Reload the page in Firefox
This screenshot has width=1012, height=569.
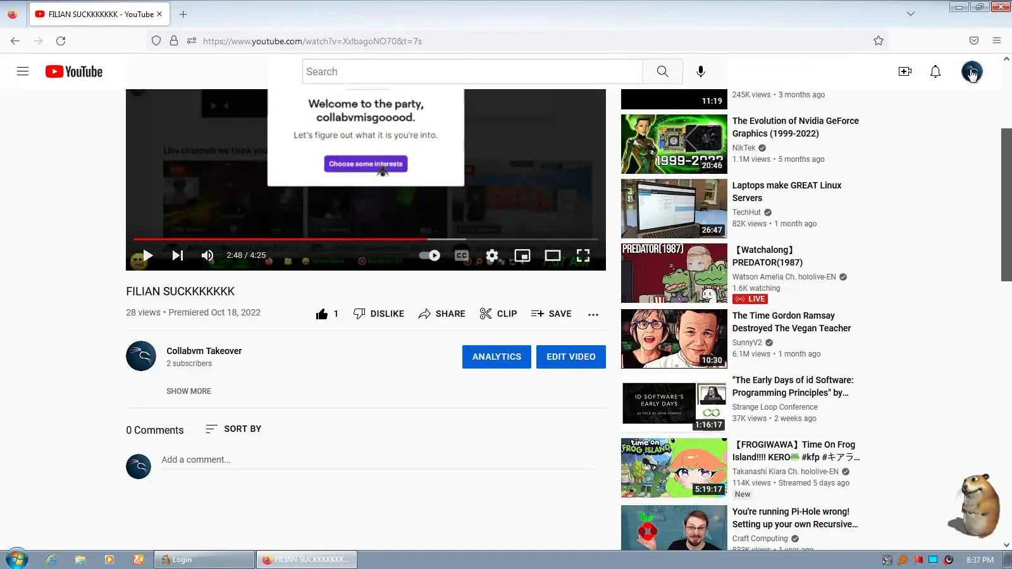pos(61,41)
